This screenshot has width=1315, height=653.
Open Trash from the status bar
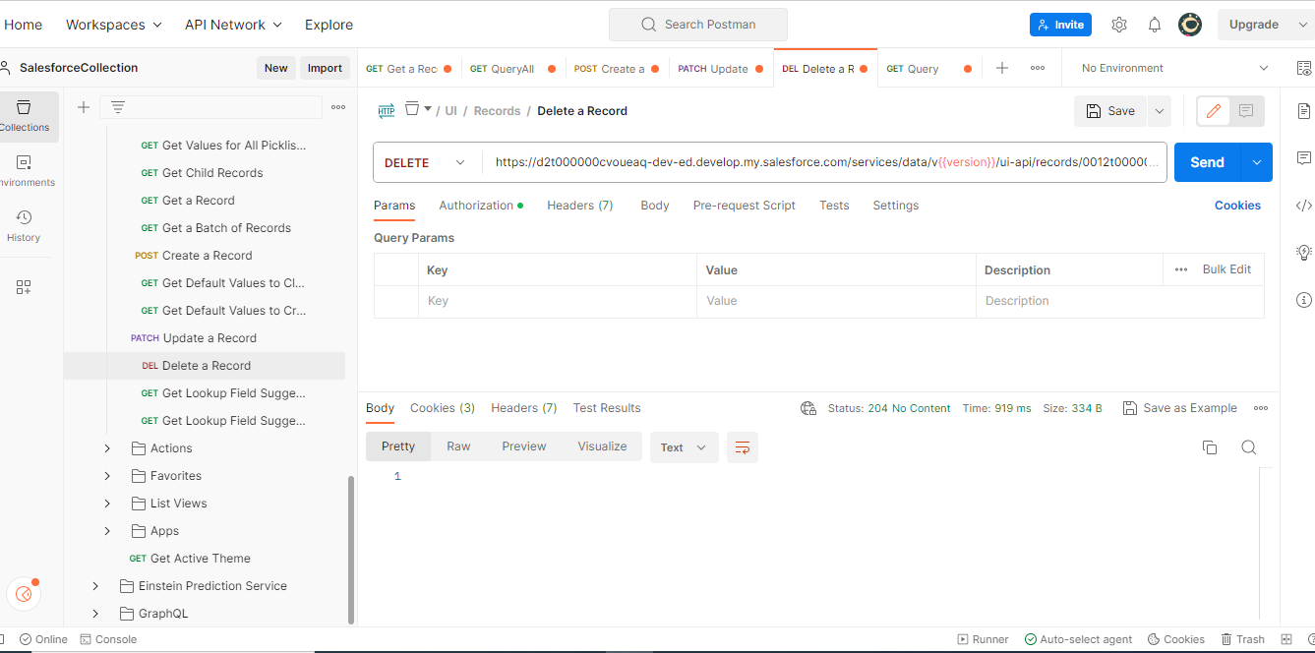tap(1243, 639)
